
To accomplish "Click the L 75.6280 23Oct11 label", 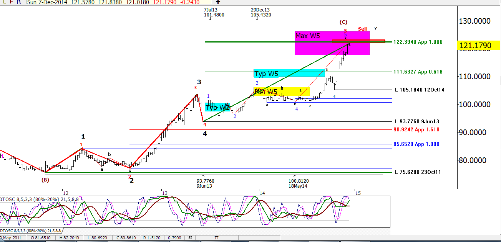I will point(418,172).
